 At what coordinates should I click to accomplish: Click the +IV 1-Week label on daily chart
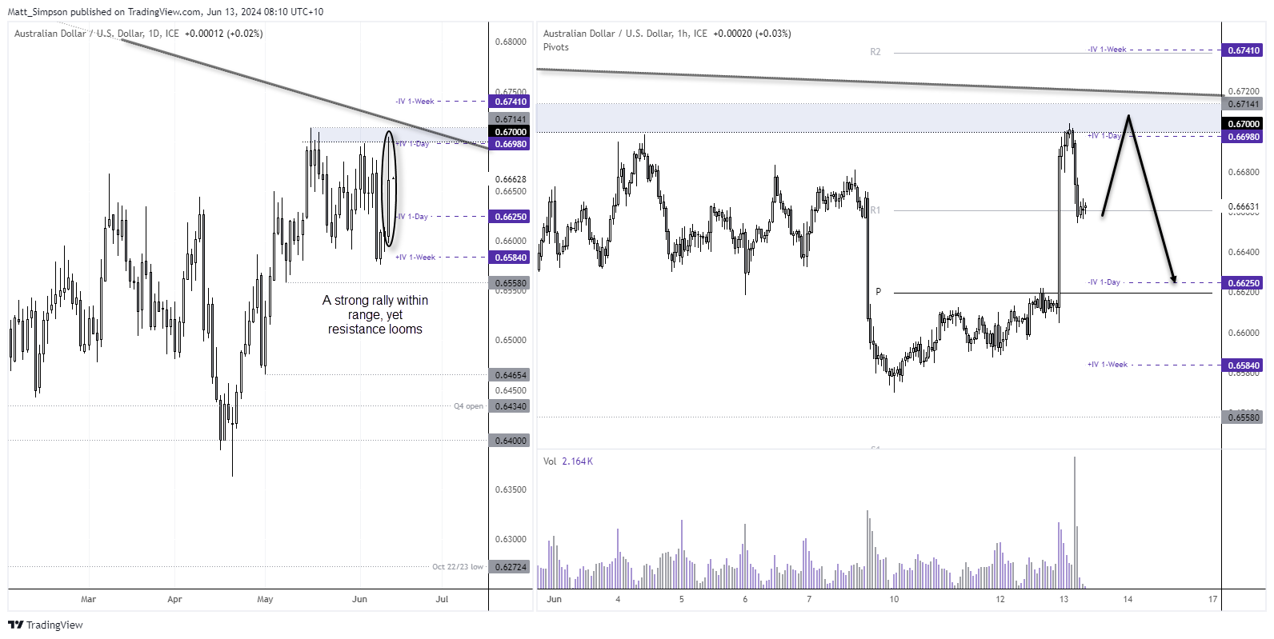(x=415, y=258)
